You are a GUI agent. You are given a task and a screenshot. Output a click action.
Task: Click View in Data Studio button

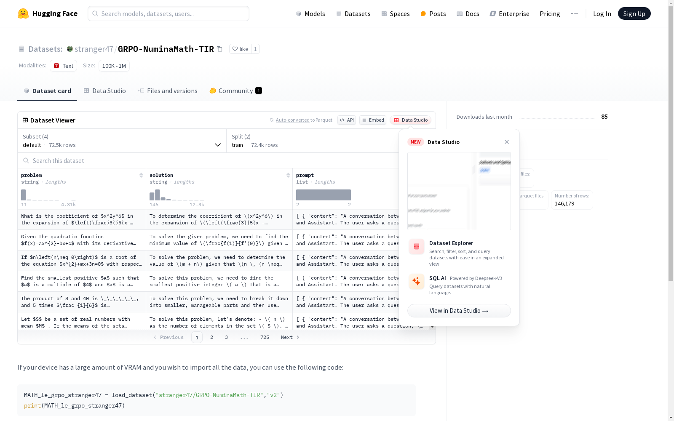pyautogui.click(x=459, y=311)
